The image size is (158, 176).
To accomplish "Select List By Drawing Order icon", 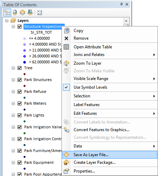I will coord(7,13).
